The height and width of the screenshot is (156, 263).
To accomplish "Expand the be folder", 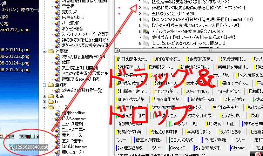I will coord(44,102).
